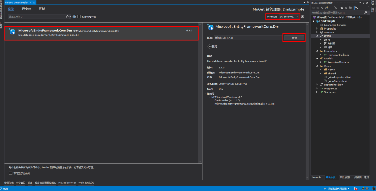This screenshot has height=191, width=376.
Task: Switch to the Installed tab
Action: click(26, 9)
